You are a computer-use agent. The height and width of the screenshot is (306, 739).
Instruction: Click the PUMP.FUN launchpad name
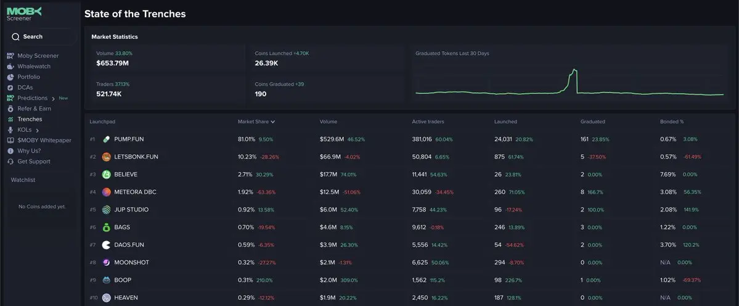(130, 139)
